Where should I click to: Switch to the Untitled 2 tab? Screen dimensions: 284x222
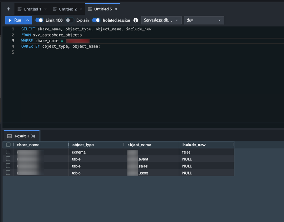point(68,9)
